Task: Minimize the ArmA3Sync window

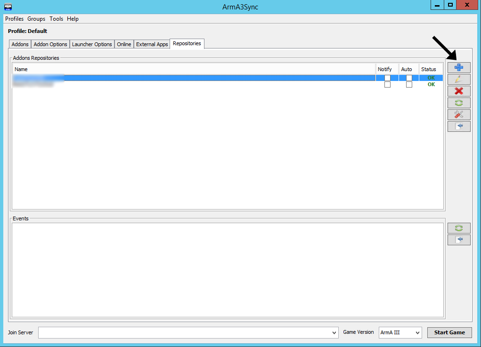Action: point(437,5)
